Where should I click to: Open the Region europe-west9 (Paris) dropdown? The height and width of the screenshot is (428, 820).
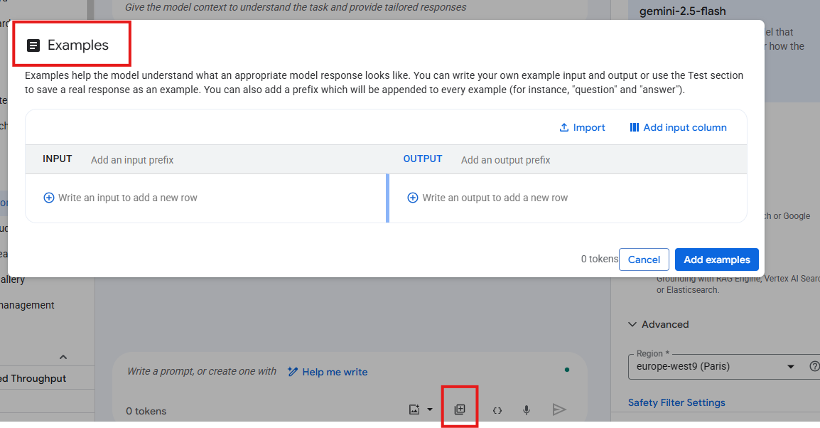coord(716,366)
